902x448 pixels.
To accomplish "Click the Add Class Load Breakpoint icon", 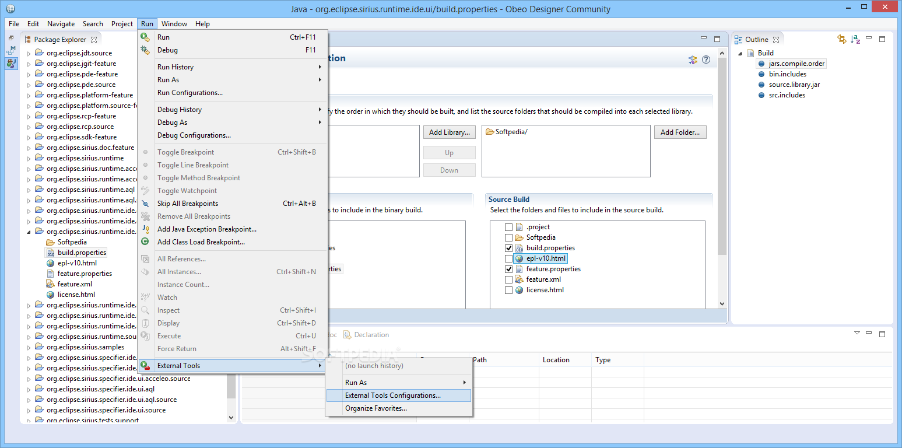I will point(145,242).
